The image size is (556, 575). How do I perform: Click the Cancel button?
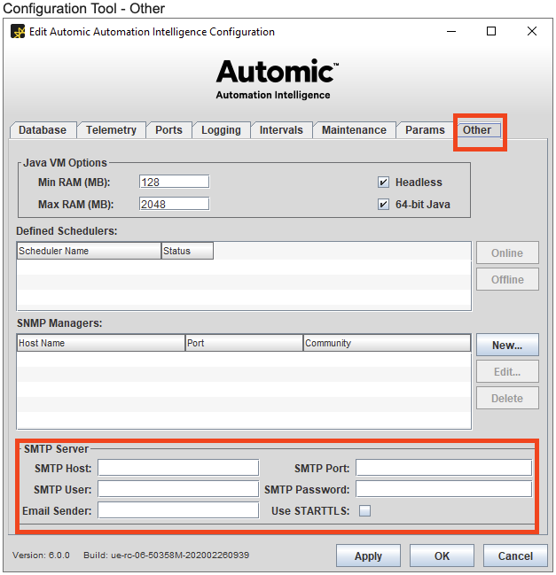click(515, 556)
